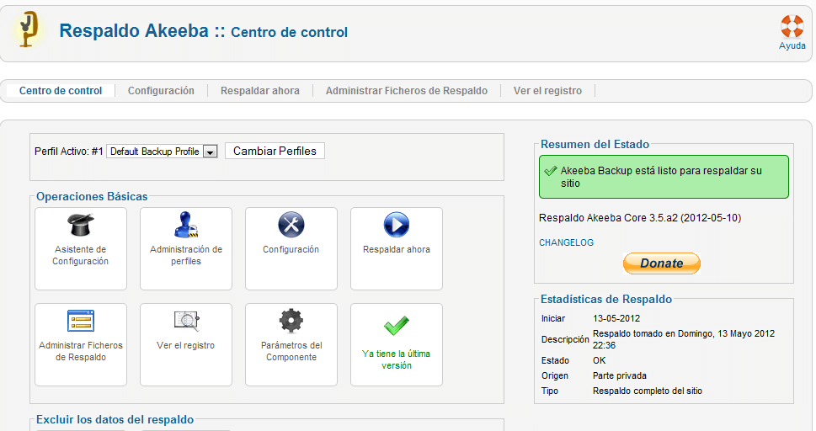
Task: Expand the Default Backup Profile dropdown
Action: [x=162, y=152]
